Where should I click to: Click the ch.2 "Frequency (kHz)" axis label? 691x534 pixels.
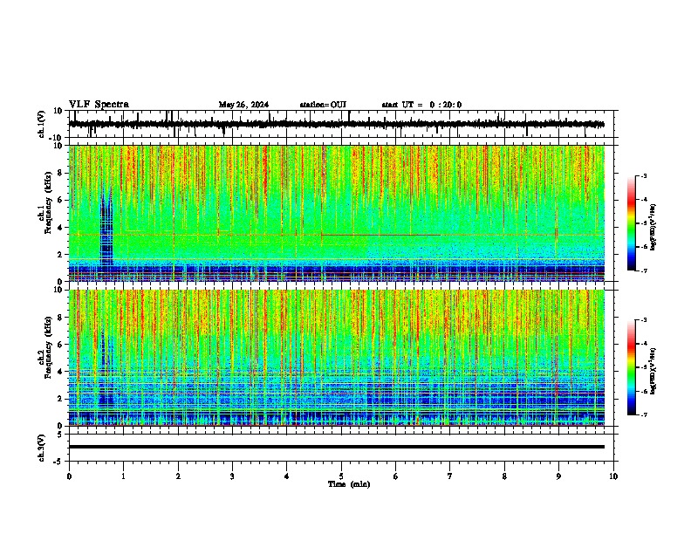[48, 347]
